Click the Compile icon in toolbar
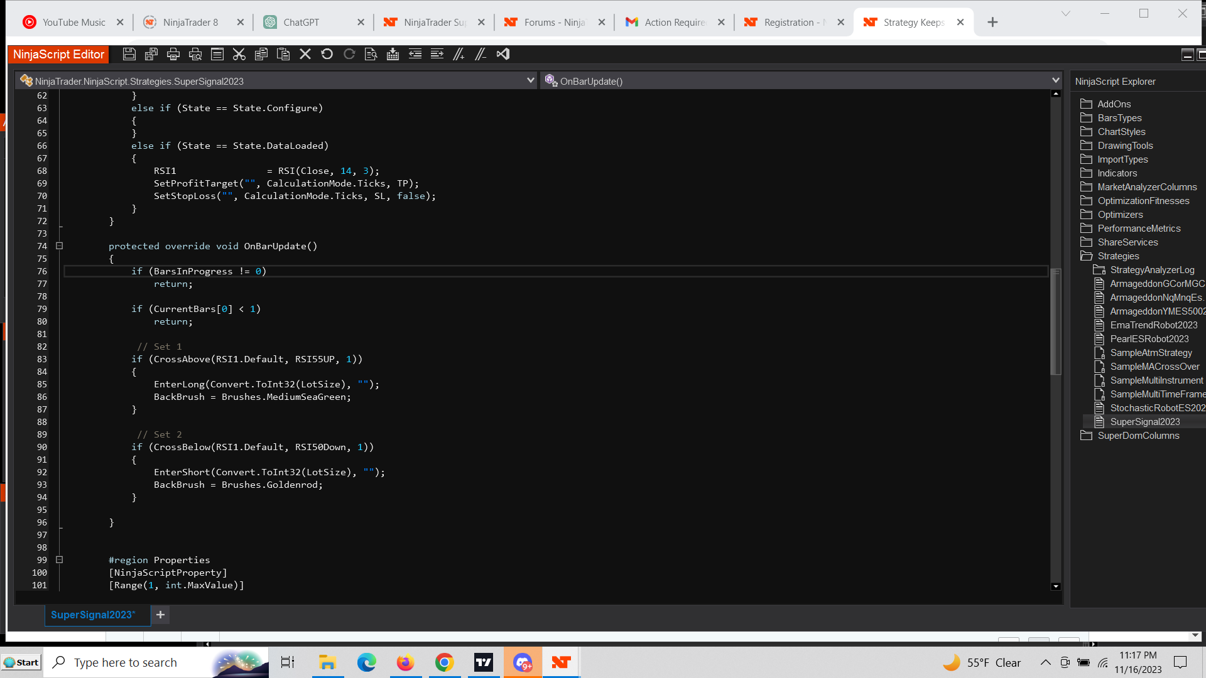 coord(393,54)
